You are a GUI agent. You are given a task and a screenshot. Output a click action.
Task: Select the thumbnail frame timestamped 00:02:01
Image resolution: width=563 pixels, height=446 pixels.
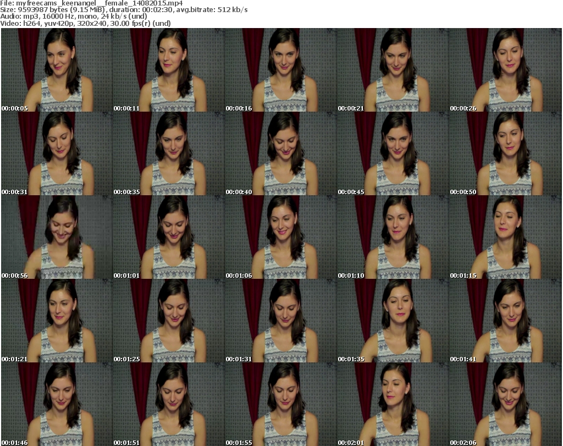(x=393, y=404)
